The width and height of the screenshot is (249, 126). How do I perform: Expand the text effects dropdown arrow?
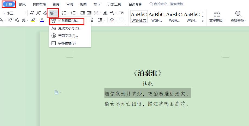(27, 20)
